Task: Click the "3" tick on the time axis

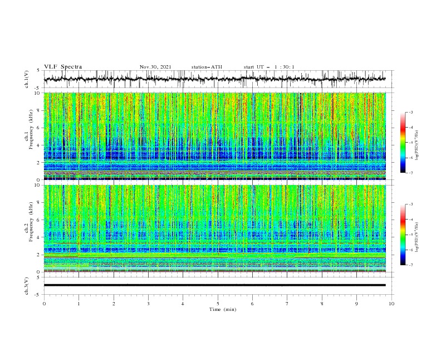Action: click(148, 304)
